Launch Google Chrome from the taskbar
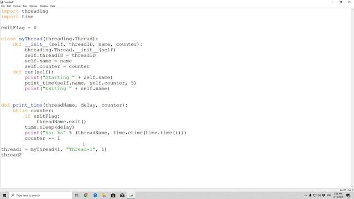 86,195
